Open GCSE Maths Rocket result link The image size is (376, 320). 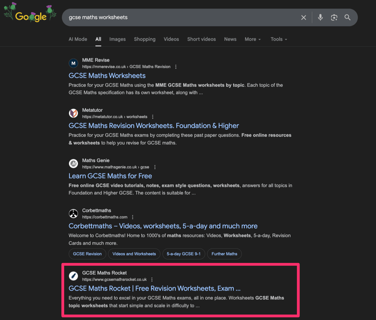point(154,288)
